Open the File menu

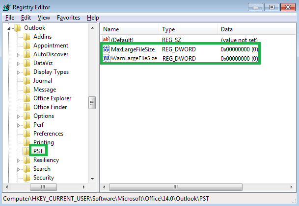[10, 18]
